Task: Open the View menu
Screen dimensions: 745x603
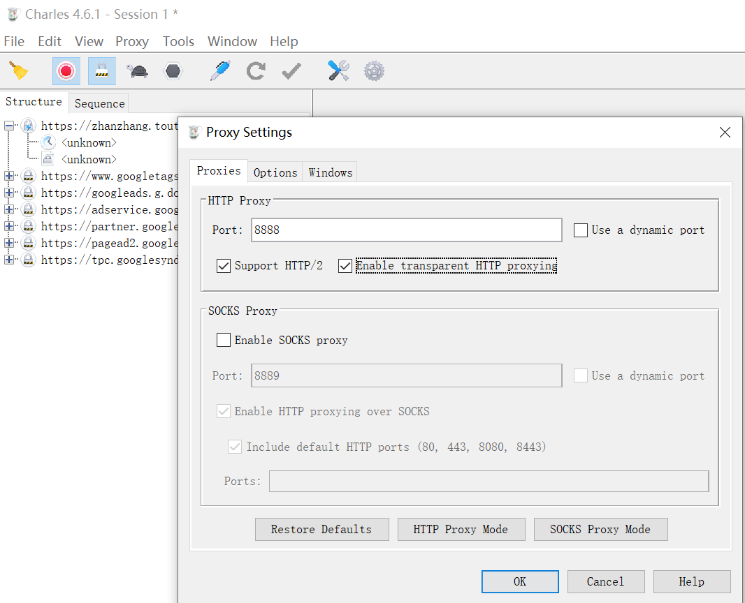Action: pos(89,41)
